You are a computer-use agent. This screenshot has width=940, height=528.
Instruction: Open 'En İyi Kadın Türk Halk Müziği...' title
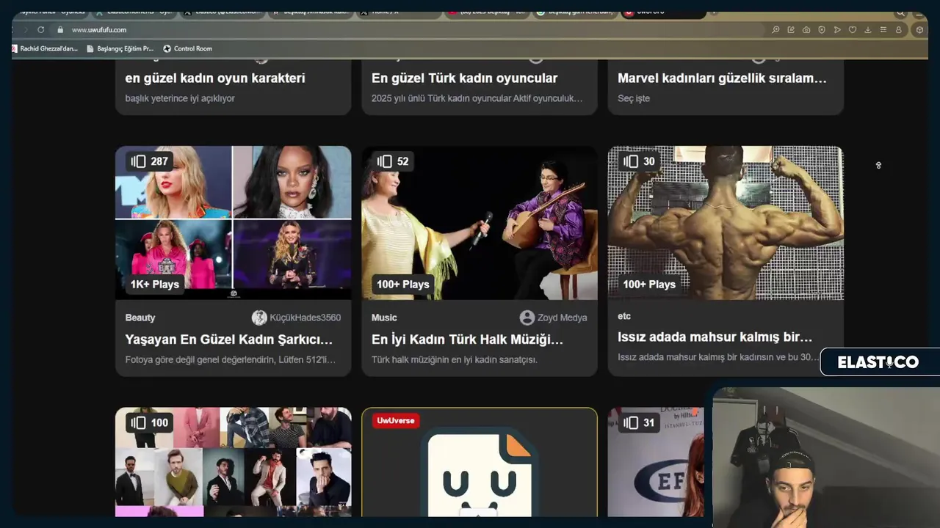[x=467, y=340]
